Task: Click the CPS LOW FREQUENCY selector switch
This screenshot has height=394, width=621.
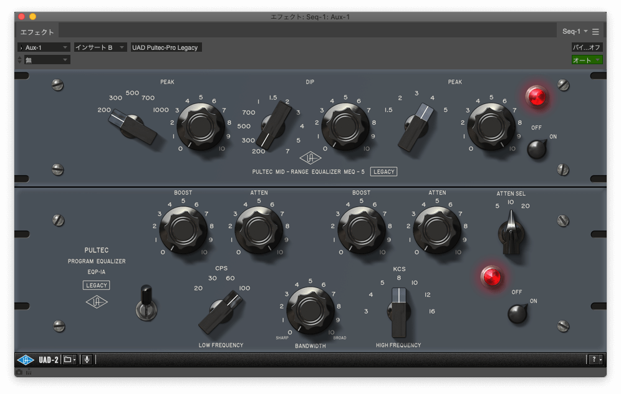Action: [x=221, y=312]
